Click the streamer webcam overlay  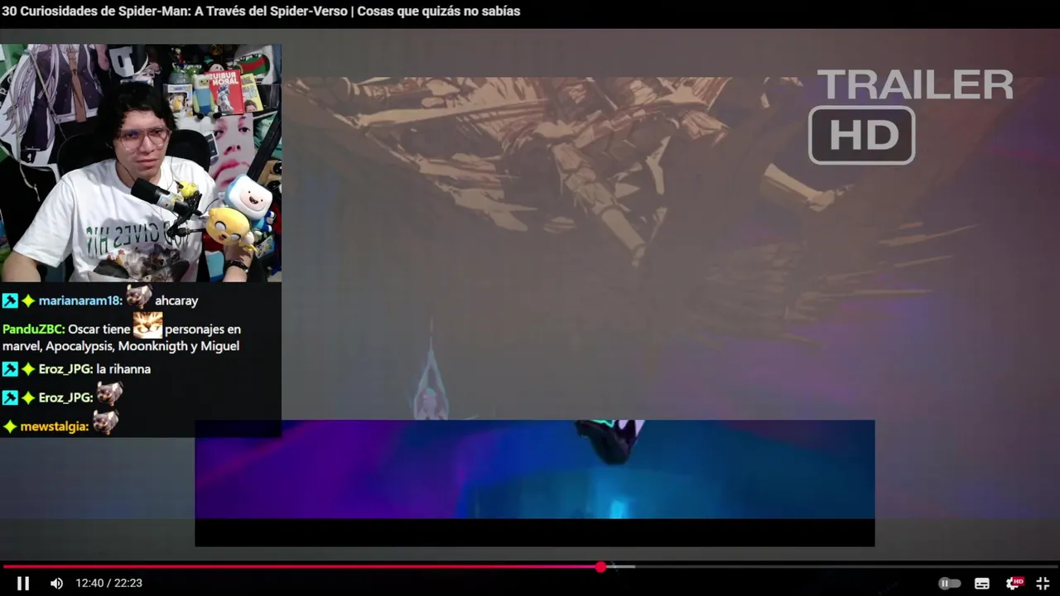(x=141, y=163)
